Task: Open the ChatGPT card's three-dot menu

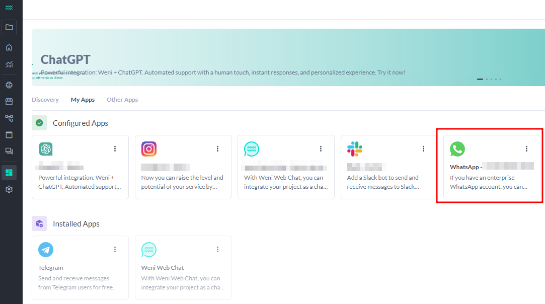Action: (115, 148)
